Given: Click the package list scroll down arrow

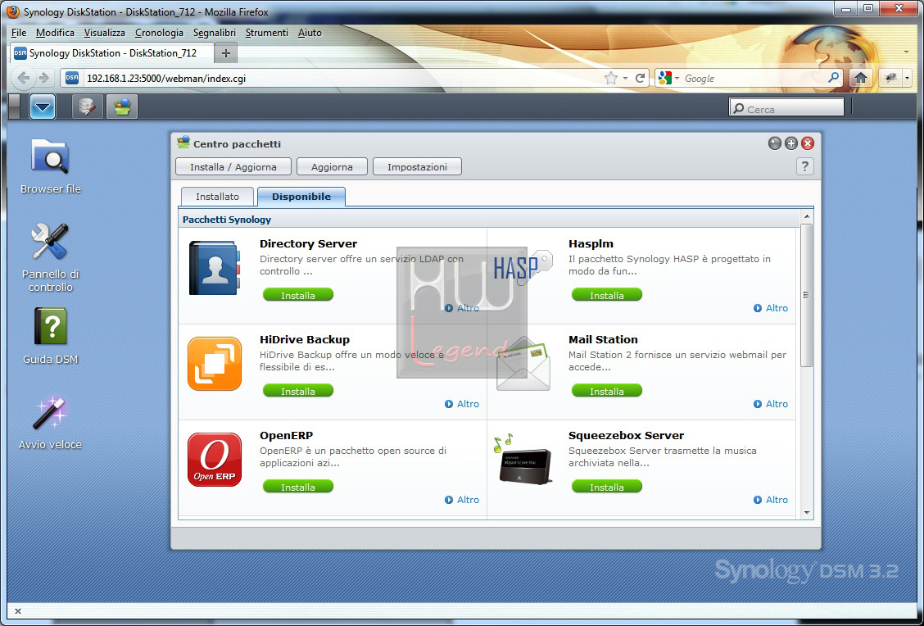Looking at the screenshot, I should pos(806,513).
